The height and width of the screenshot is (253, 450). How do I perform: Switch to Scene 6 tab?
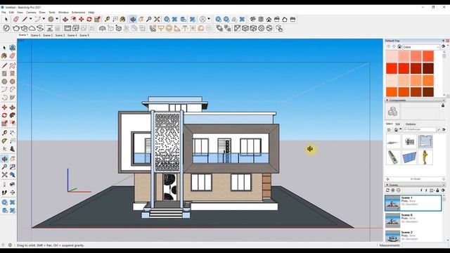pyautogui.click(x=35, y=35)
